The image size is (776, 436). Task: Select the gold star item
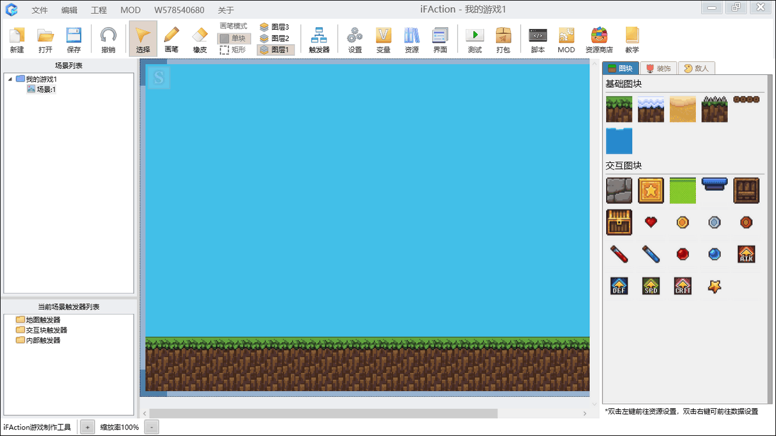[x=714, y=286]
